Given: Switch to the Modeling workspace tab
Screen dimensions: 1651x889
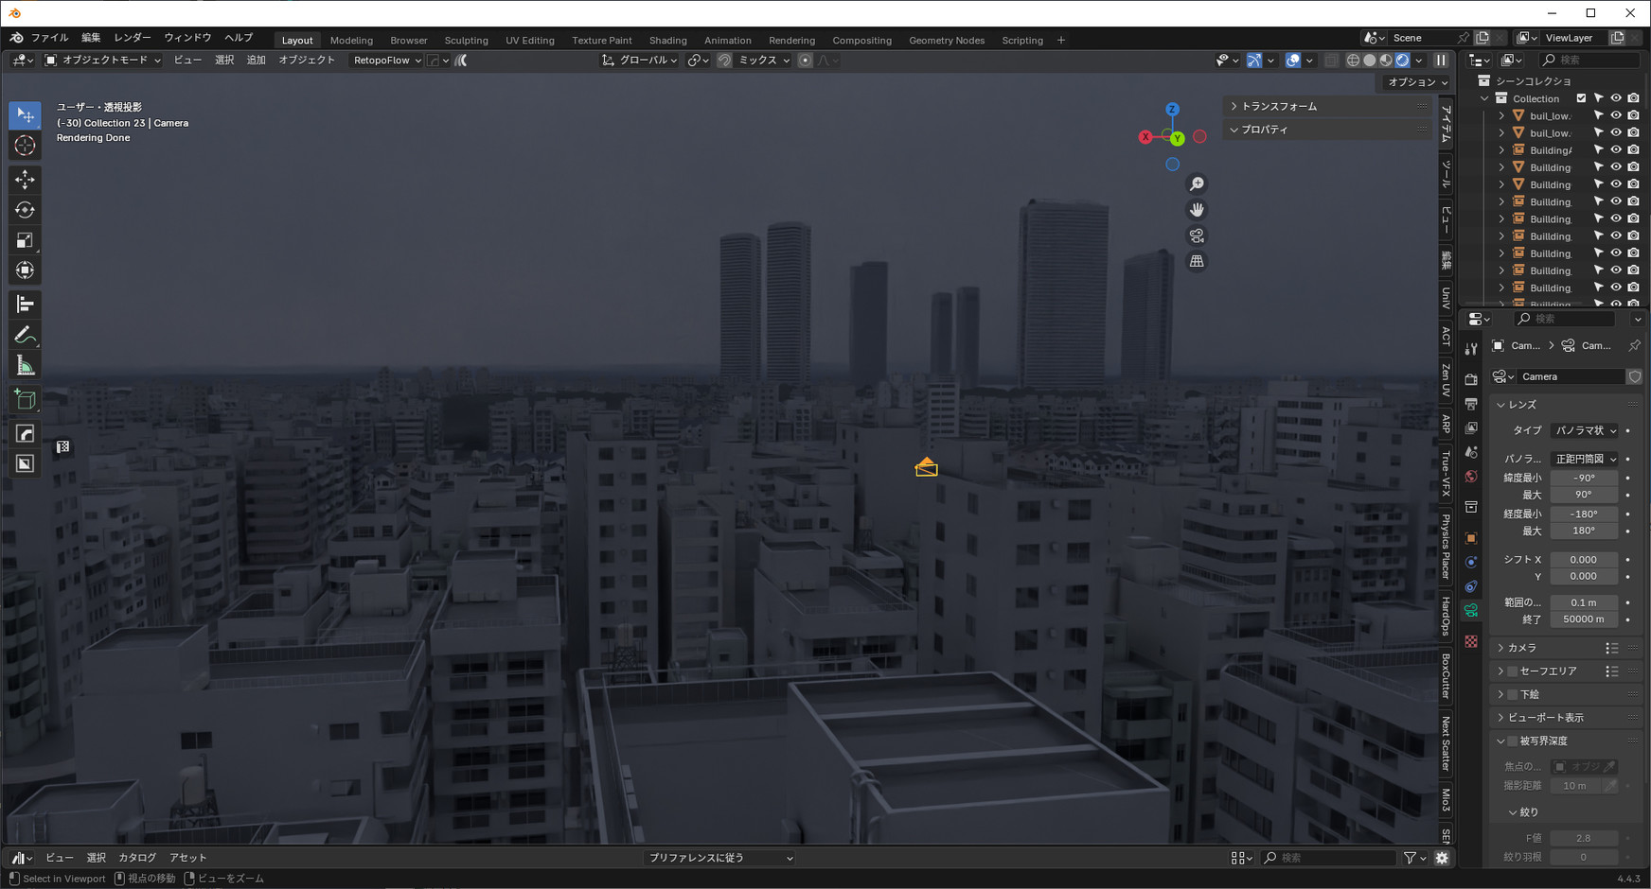Looking at the screenshot, I should [351, 41].
